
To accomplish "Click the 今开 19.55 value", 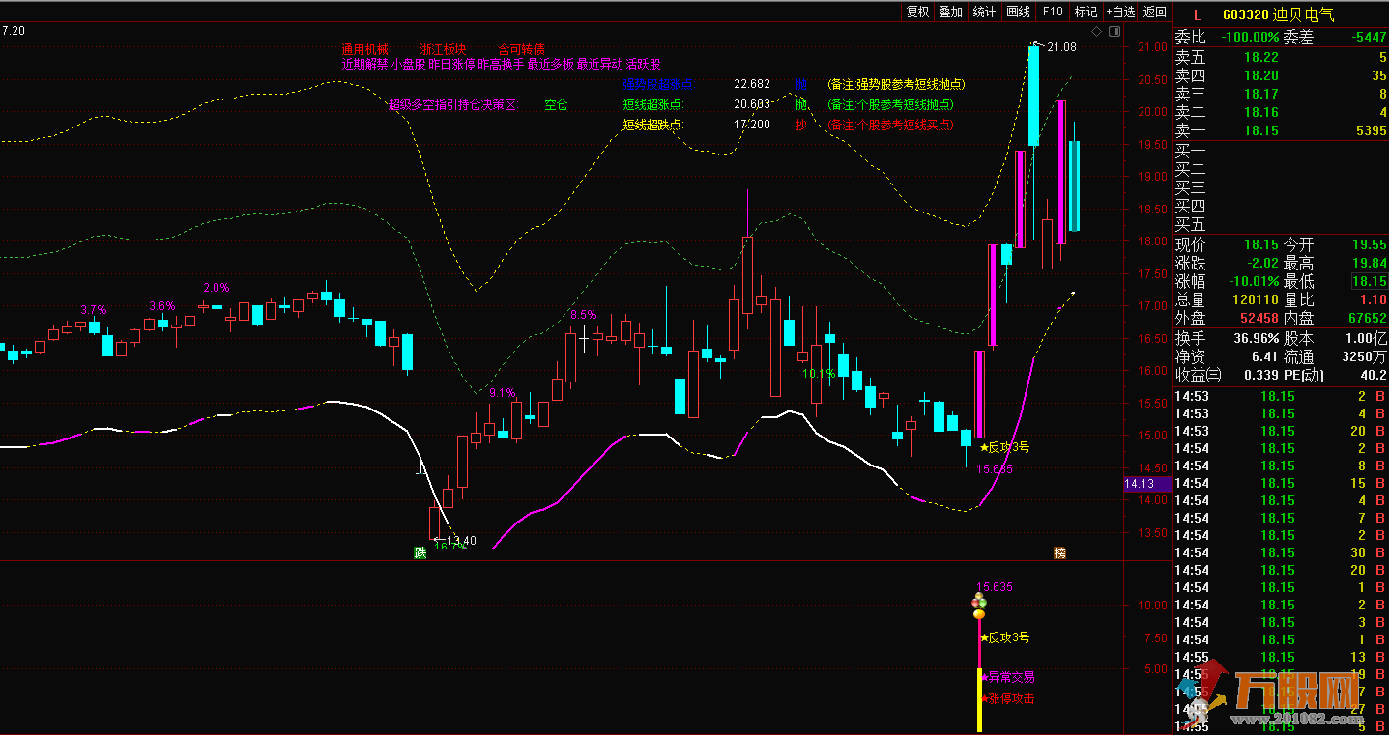I will (x=1369, y=245).
